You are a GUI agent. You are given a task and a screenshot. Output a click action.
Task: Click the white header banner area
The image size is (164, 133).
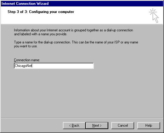tap(82, 15)
